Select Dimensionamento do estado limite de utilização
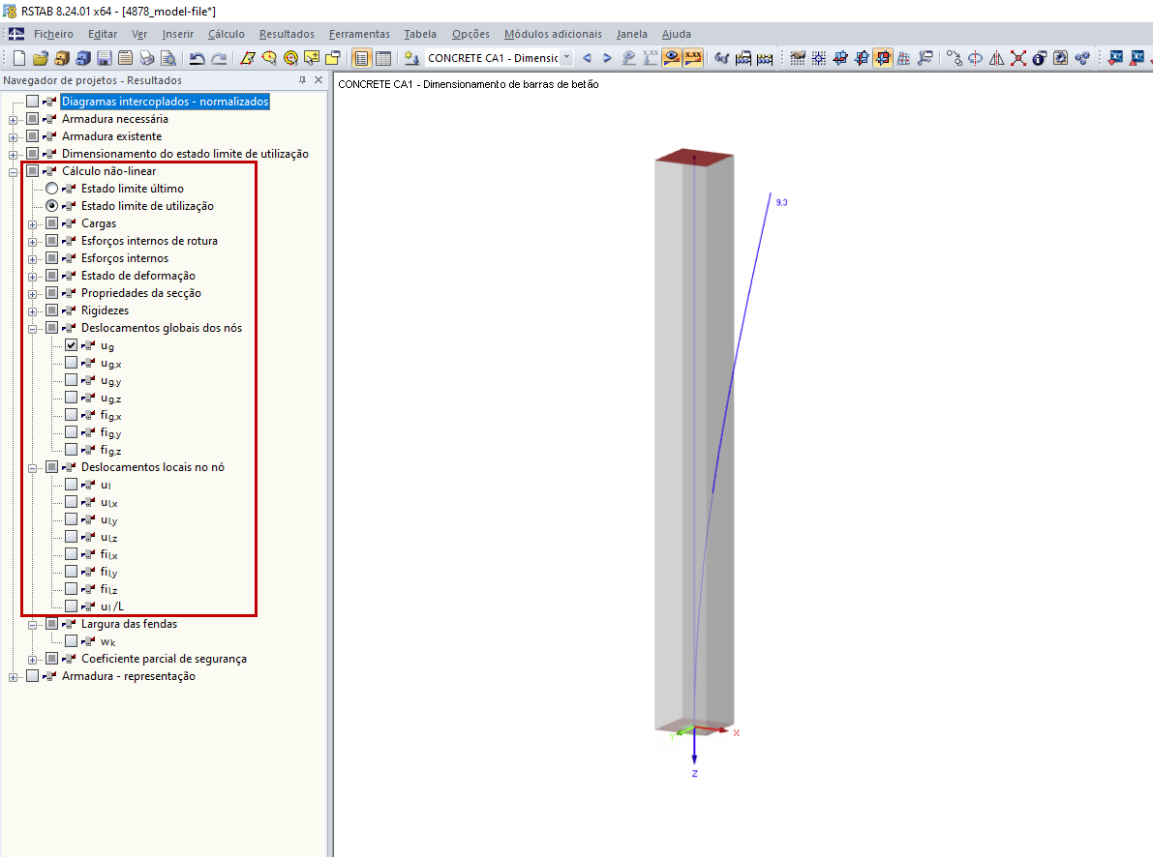Image resolution: width=1153 pixels, height=857 pixels. [x=185, y=154]
